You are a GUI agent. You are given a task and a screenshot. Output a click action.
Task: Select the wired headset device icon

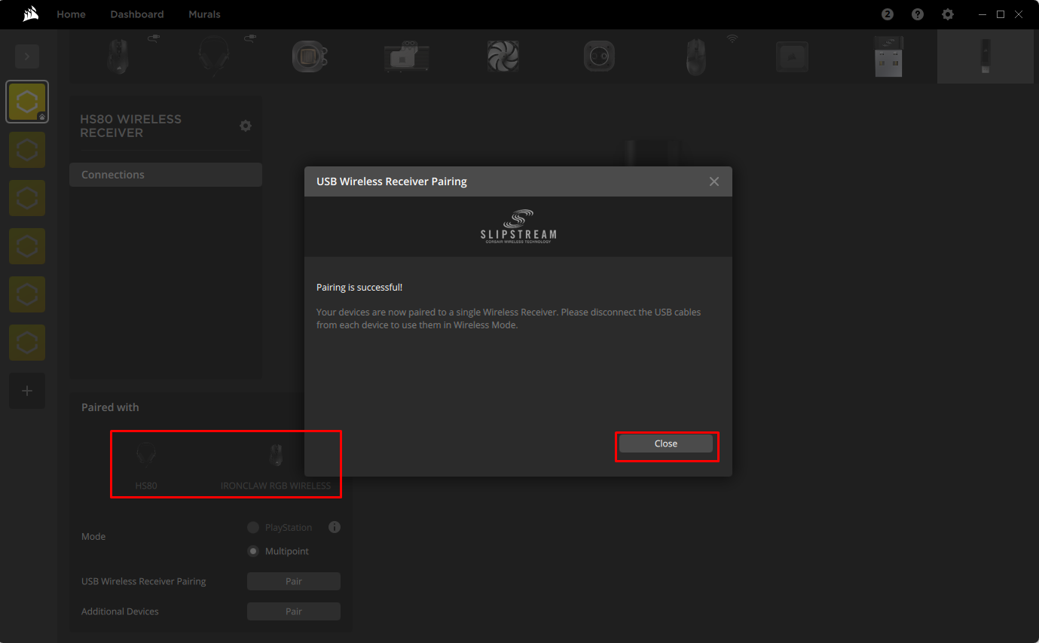213,56
